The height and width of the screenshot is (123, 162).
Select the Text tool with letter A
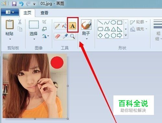pos(73,26)
